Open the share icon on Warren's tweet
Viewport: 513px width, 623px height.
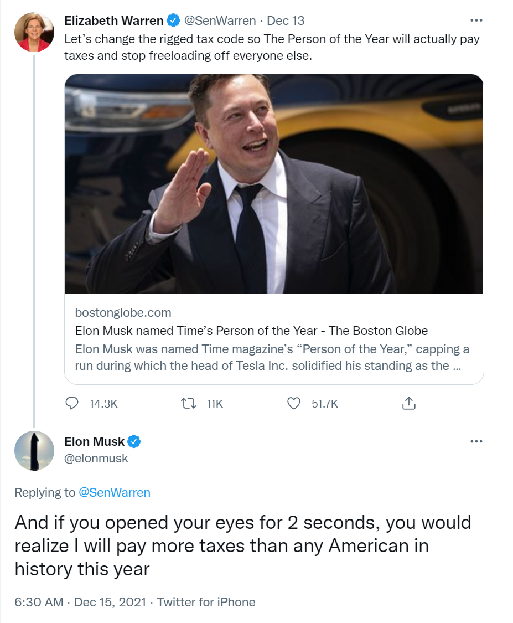[x=408, y=404]
